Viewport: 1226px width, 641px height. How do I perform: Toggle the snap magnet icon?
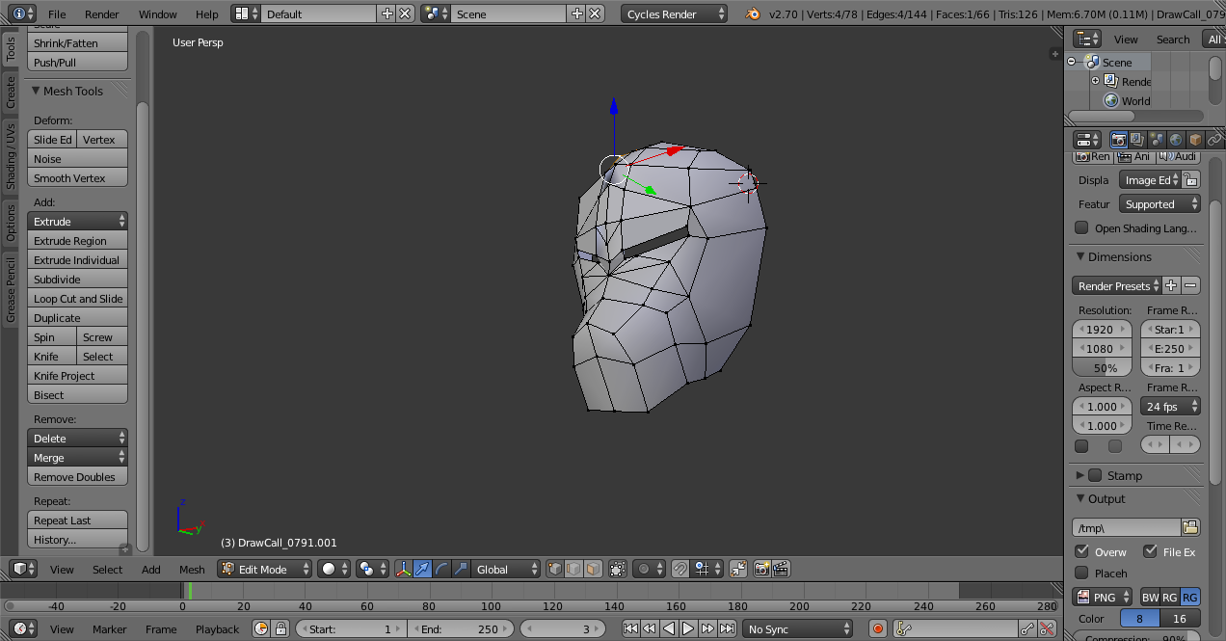pos(680,569)
